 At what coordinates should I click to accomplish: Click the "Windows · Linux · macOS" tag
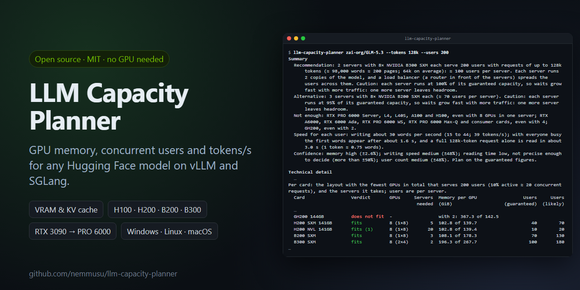click(169, 231)
